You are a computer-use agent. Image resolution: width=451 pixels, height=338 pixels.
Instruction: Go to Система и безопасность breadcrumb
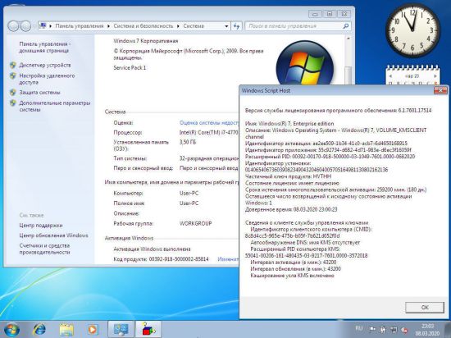[143, 26]
